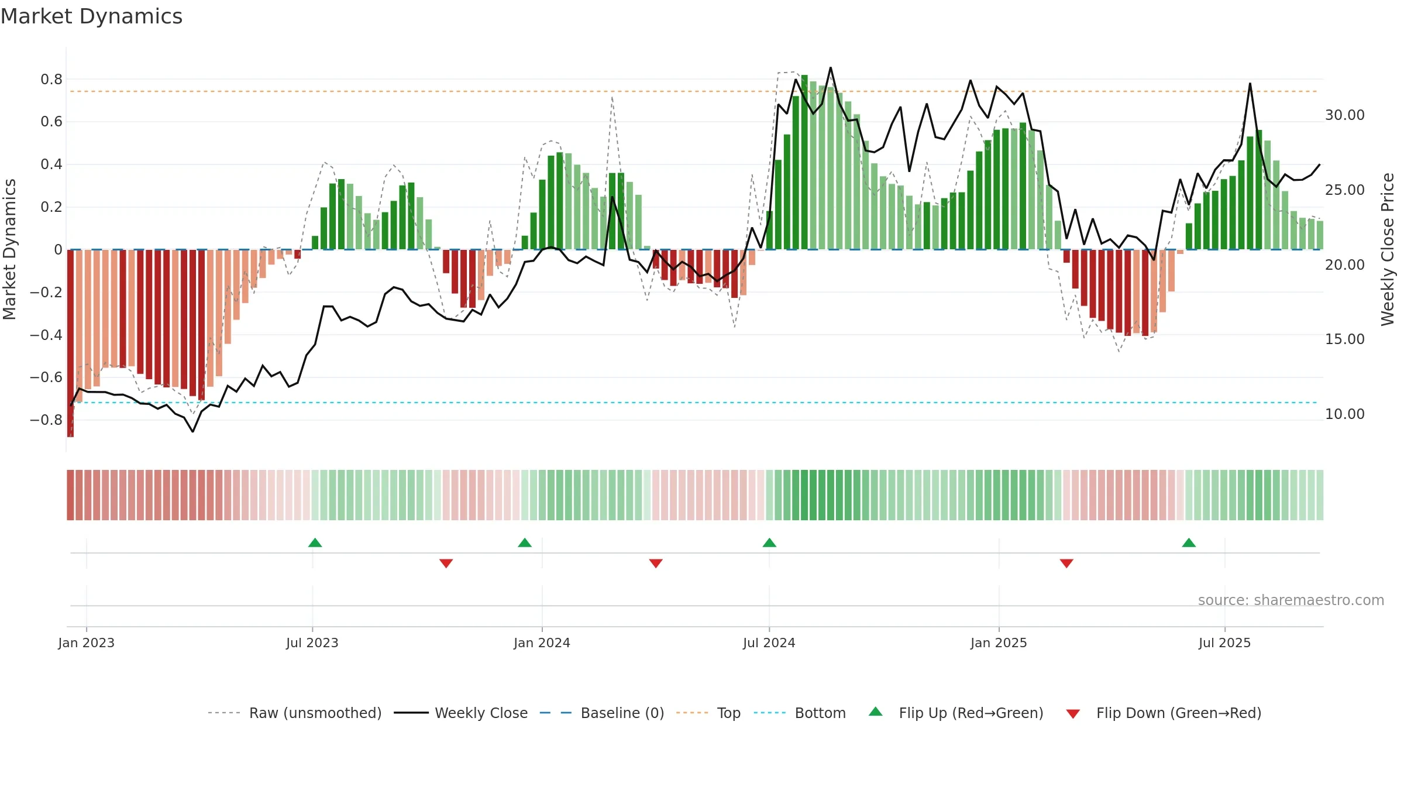
Task: Click the Jul 2023 x-axis label
Action: pyautogui.click(x=312, y=643)
